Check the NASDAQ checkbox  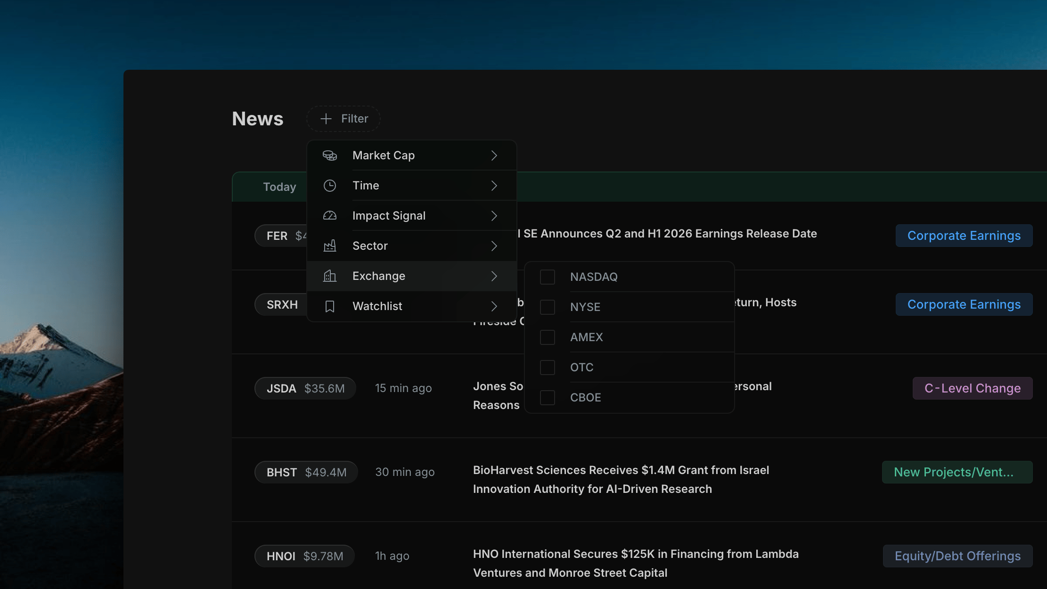click(548, 277)
